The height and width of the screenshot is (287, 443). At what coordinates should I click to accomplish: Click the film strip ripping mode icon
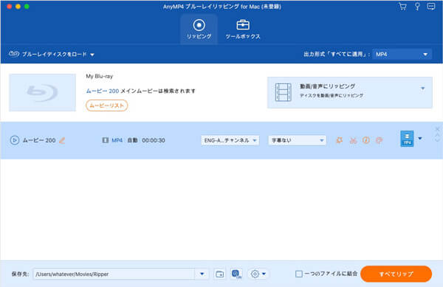[x=283, y=92]
